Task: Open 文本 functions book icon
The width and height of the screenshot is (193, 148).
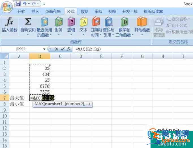Action: click(x=83, y=22)
